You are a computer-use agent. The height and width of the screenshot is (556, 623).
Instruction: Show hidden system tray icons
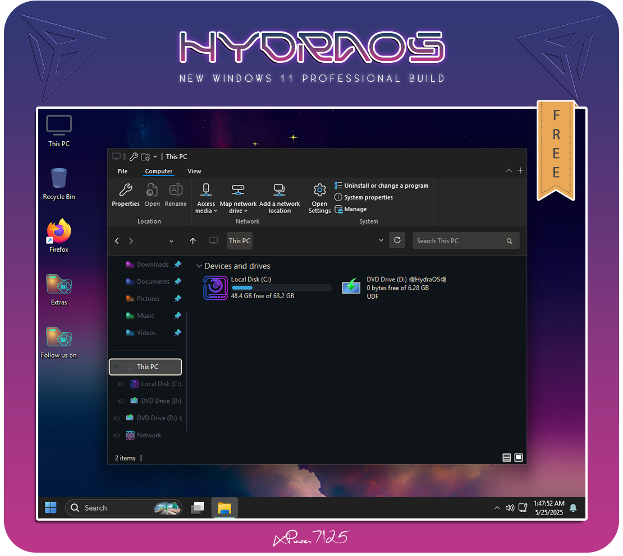(x=497, y=508)
